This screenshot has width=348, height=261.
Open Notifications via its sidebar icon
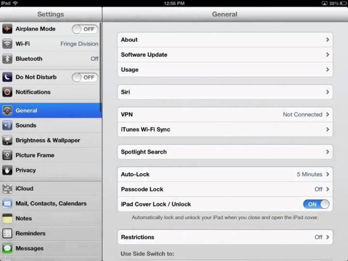tap(8, 92)
